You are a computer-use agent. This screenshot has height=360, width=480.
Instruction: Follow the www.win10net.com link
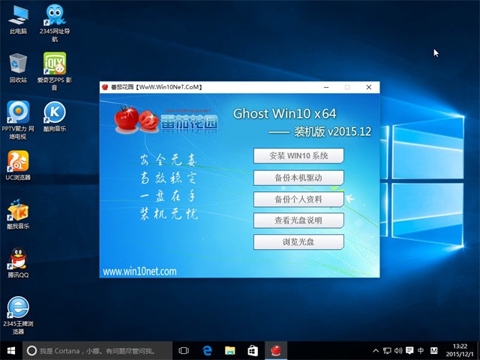(x=139, y=271)
